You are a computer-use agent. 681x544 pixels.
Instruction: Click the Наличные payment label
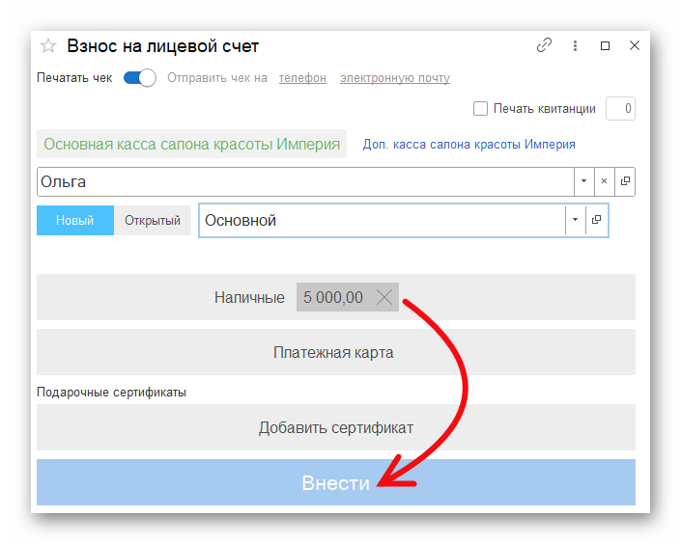point(249,297)
